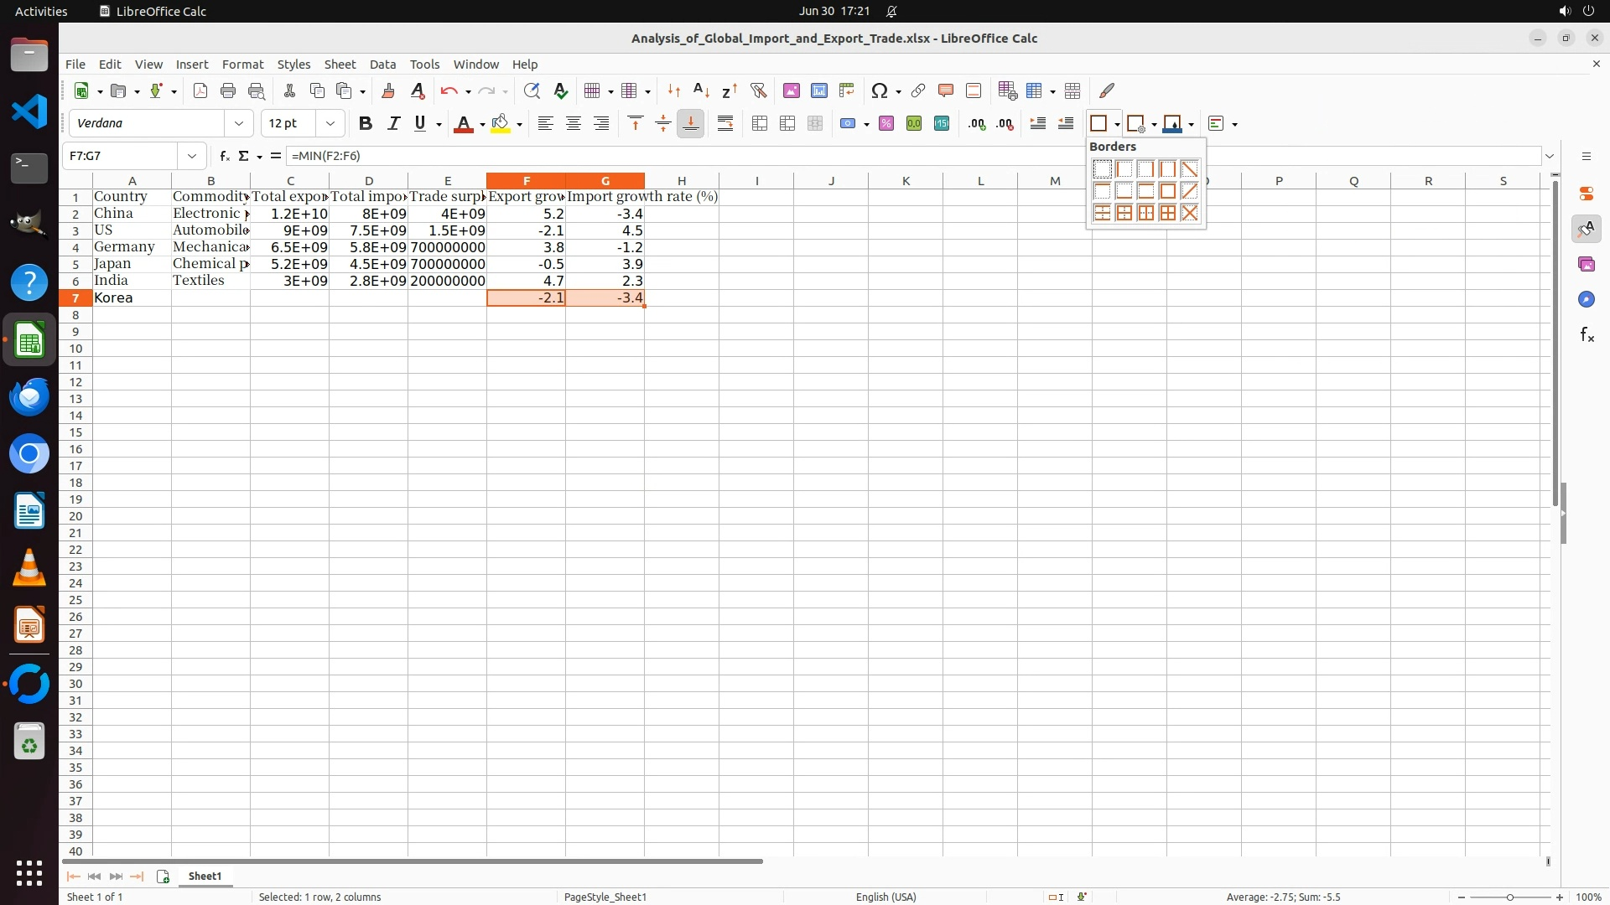Apply box with all inner lines border

click(1167, 213)
